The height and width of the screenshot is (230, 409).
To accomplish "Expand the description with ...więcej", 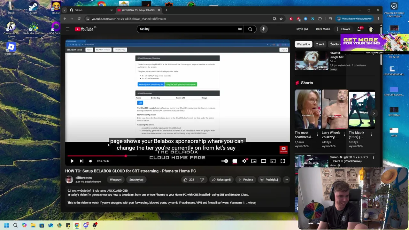I will [x=251, y=203].
